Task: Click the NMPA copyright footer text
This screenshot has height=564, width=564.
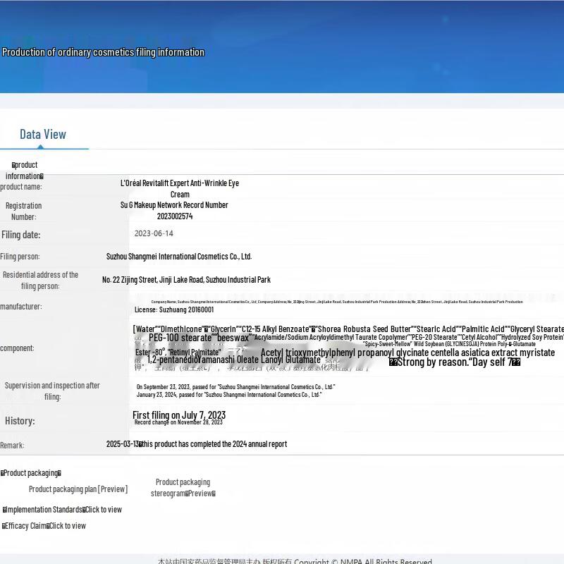Action: point(294,561)
